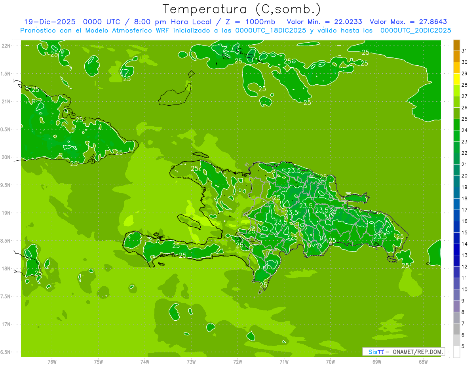Image resolution: width=475 pixels, height=367 pixels.
Task: Click the "70W" longitude axis label
Action: tap(331, 361)
